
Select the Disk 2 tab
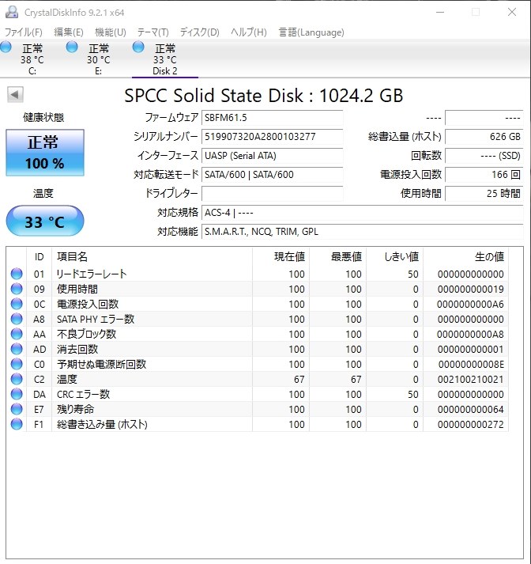click(x=165, y=59)
